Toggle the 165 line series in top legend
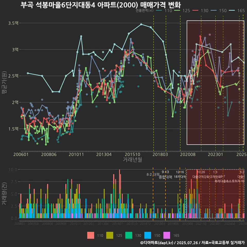This screenshot has width=247, height=247. pos(237,11)
